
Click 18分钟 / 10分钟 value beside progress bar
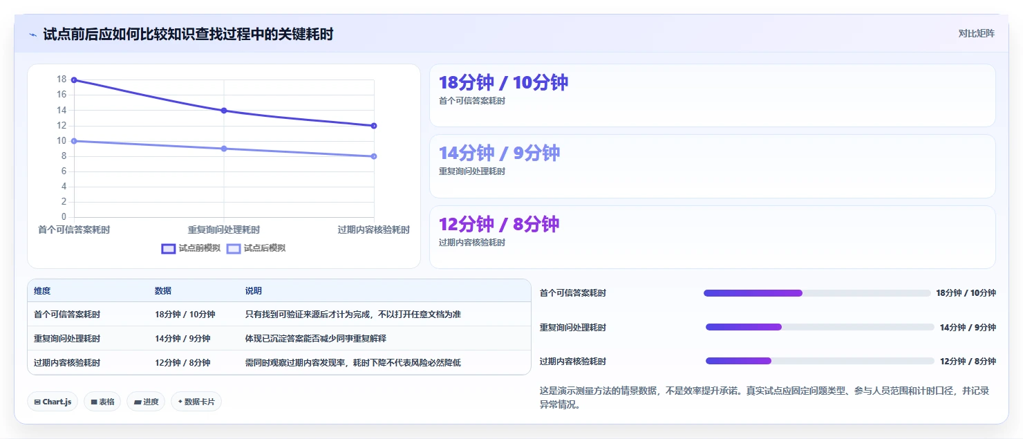tap(966, 293)
